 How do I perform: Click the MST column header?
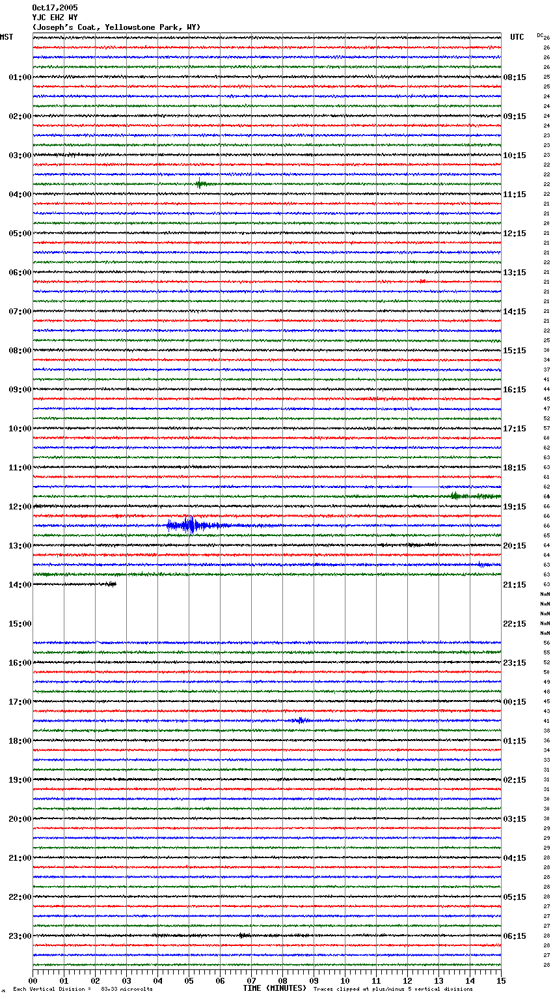[7, 37]
